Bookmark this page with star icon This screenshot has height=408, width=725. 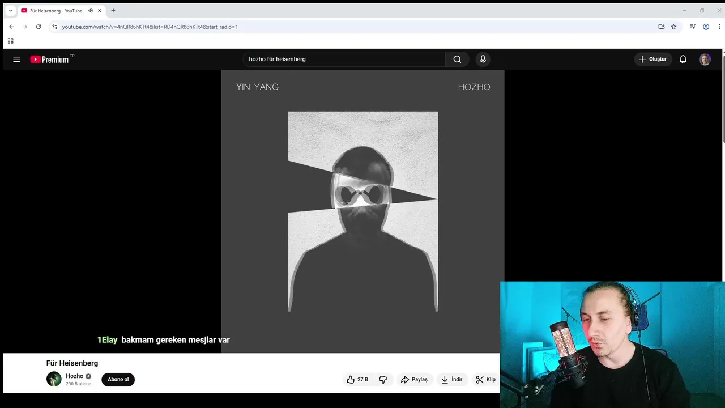coord(673,27)
